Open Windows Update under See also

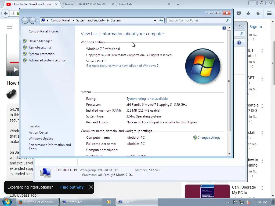pos(41,139)
